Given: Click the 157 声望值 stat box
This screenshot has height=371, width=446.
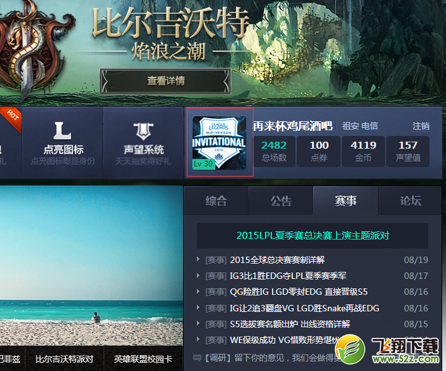Looking at the screenshot, I should (408, 151).
